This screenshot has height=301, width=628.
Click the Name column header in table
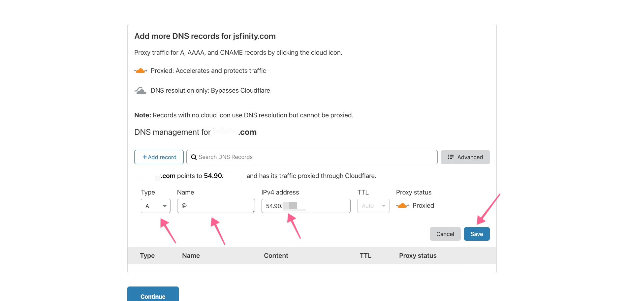coord(191,256)
